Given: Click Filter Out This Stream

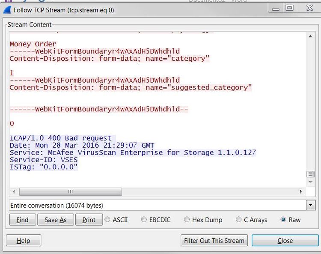Looking at the screenshot, I should [214, 240].
